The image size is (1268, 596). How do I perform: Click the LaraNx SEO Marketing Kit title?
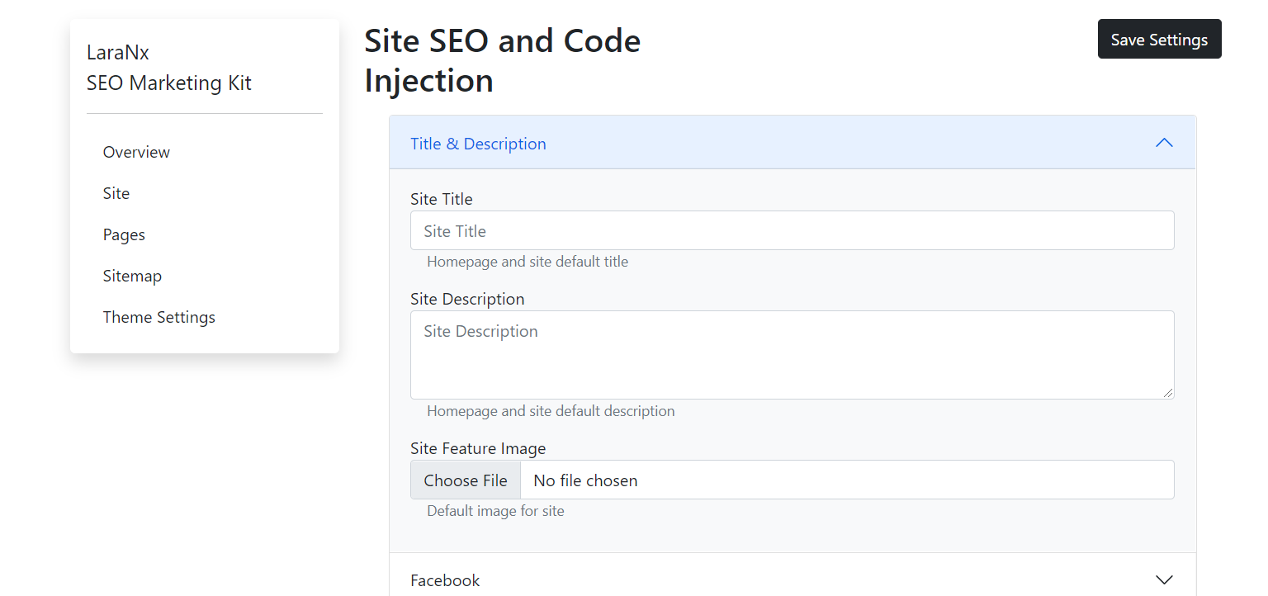169,68
